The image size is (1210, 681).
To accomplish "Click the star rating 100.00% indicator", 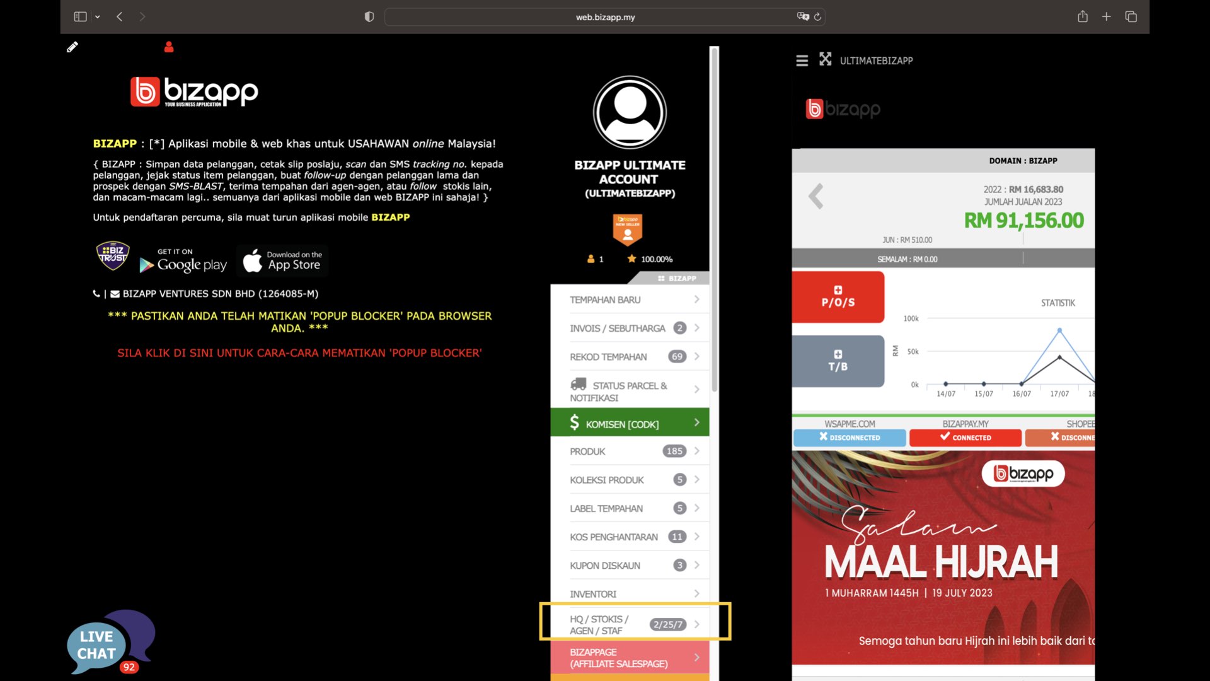I will click(x=650, y=259).
